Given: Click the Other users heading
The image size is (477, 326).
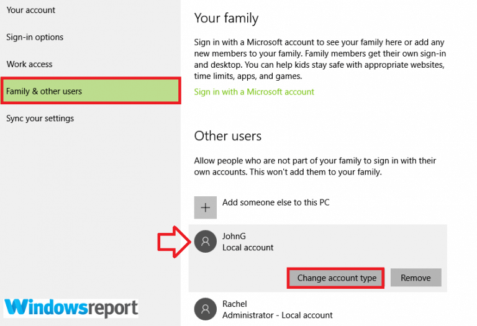Looking at the screenshot, I should (x=227, y=136).
